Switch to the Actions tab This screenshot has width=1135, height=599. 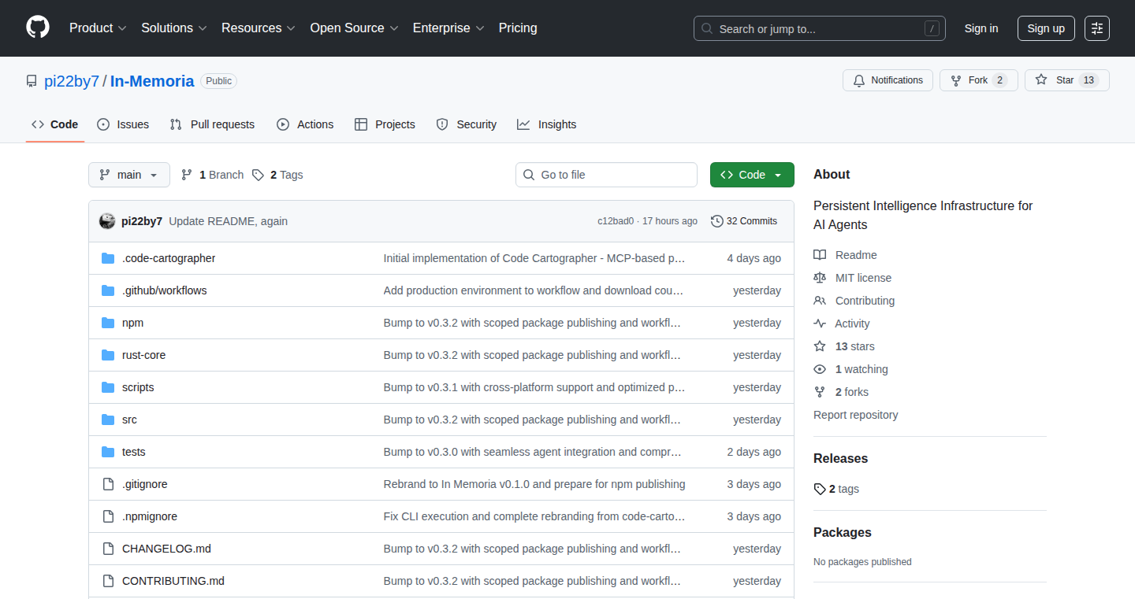pyautogui.click(x=305, y=124)
